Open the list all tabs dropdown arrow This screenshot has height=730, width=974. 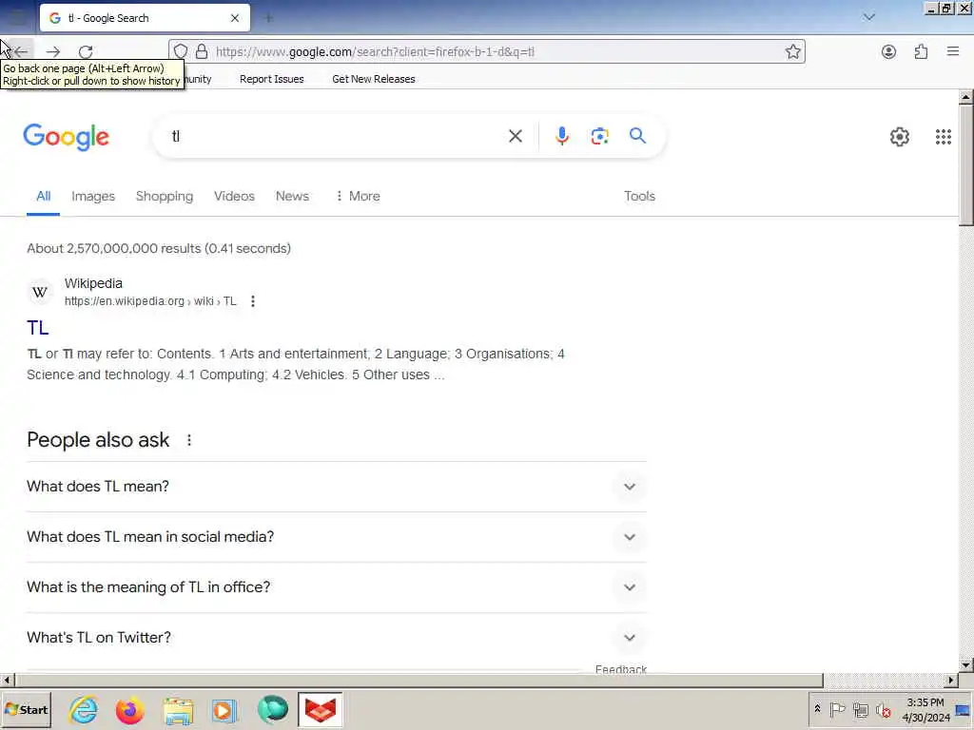tap(868, 17)
